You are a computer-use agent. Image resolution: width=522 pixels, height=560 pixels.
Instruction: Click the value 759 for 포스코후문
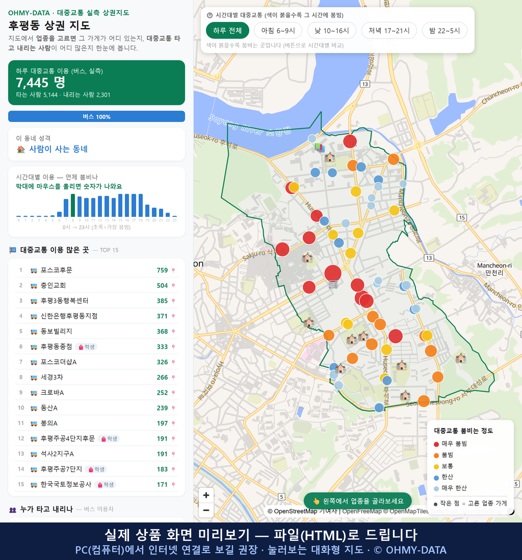(162, 270)
